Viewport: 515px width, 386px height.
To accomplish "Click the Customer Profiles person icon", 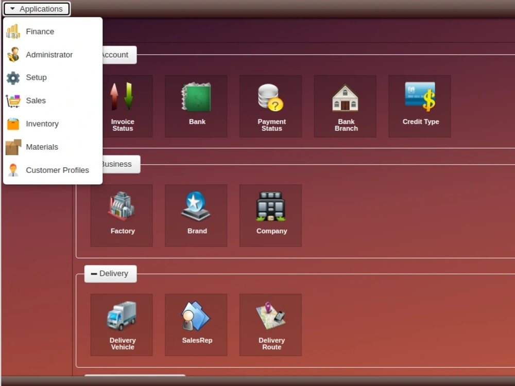I will point(13,170).
